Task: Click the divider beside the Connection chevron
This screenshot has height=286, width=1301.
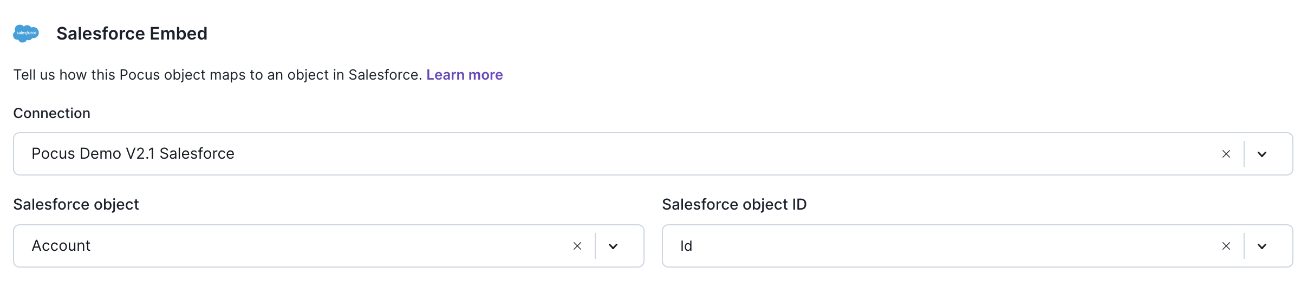Action: point(1244,154)
